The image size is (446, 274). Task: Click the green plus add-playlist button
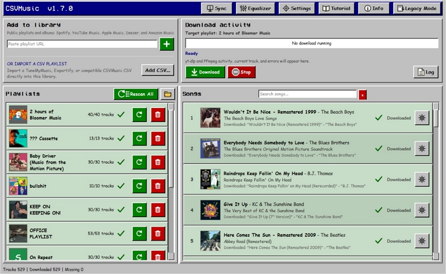[167, 44]
